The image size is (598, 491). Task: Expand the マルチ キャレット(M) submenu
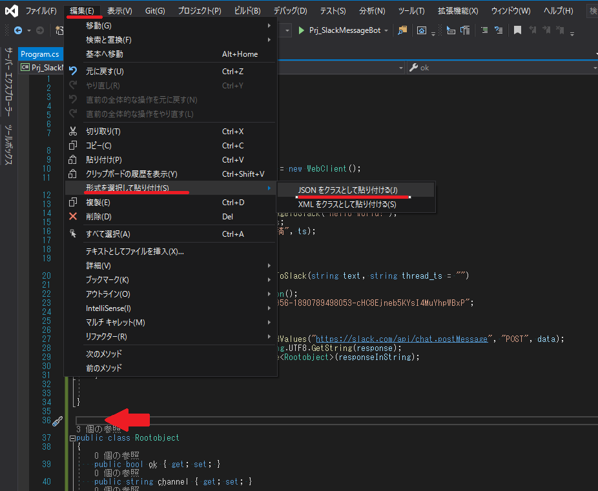pos(170,322)
